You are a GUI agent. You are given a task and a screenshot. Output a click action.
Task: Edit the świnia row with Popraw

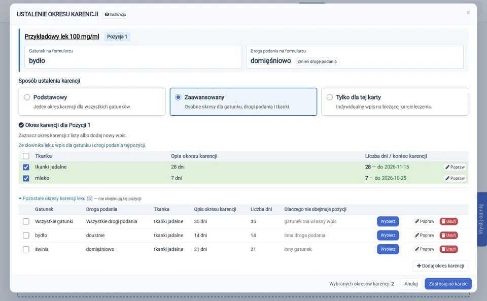425,249
